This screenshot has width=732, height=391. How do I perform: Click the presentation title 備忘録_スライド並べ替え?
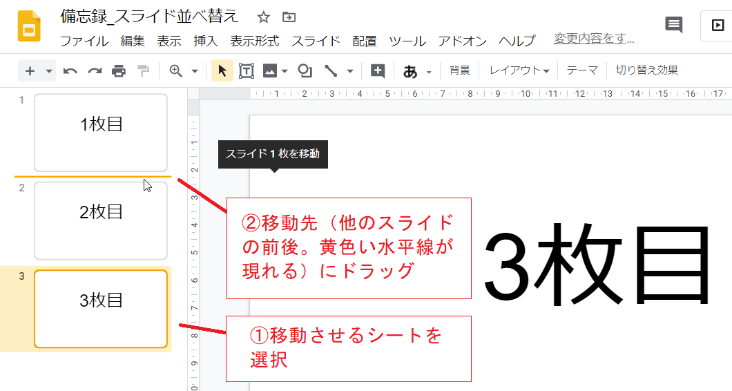pos(149,17)
